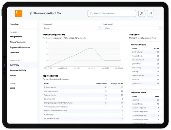This screenshot has height=130, width=171.
Task: Open Assignments in sidebar
Action: (16, 37)
